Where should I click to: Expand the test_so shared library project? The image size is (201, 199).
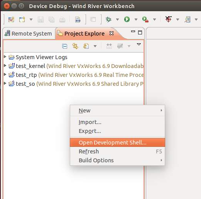click(x=5, y=83)
